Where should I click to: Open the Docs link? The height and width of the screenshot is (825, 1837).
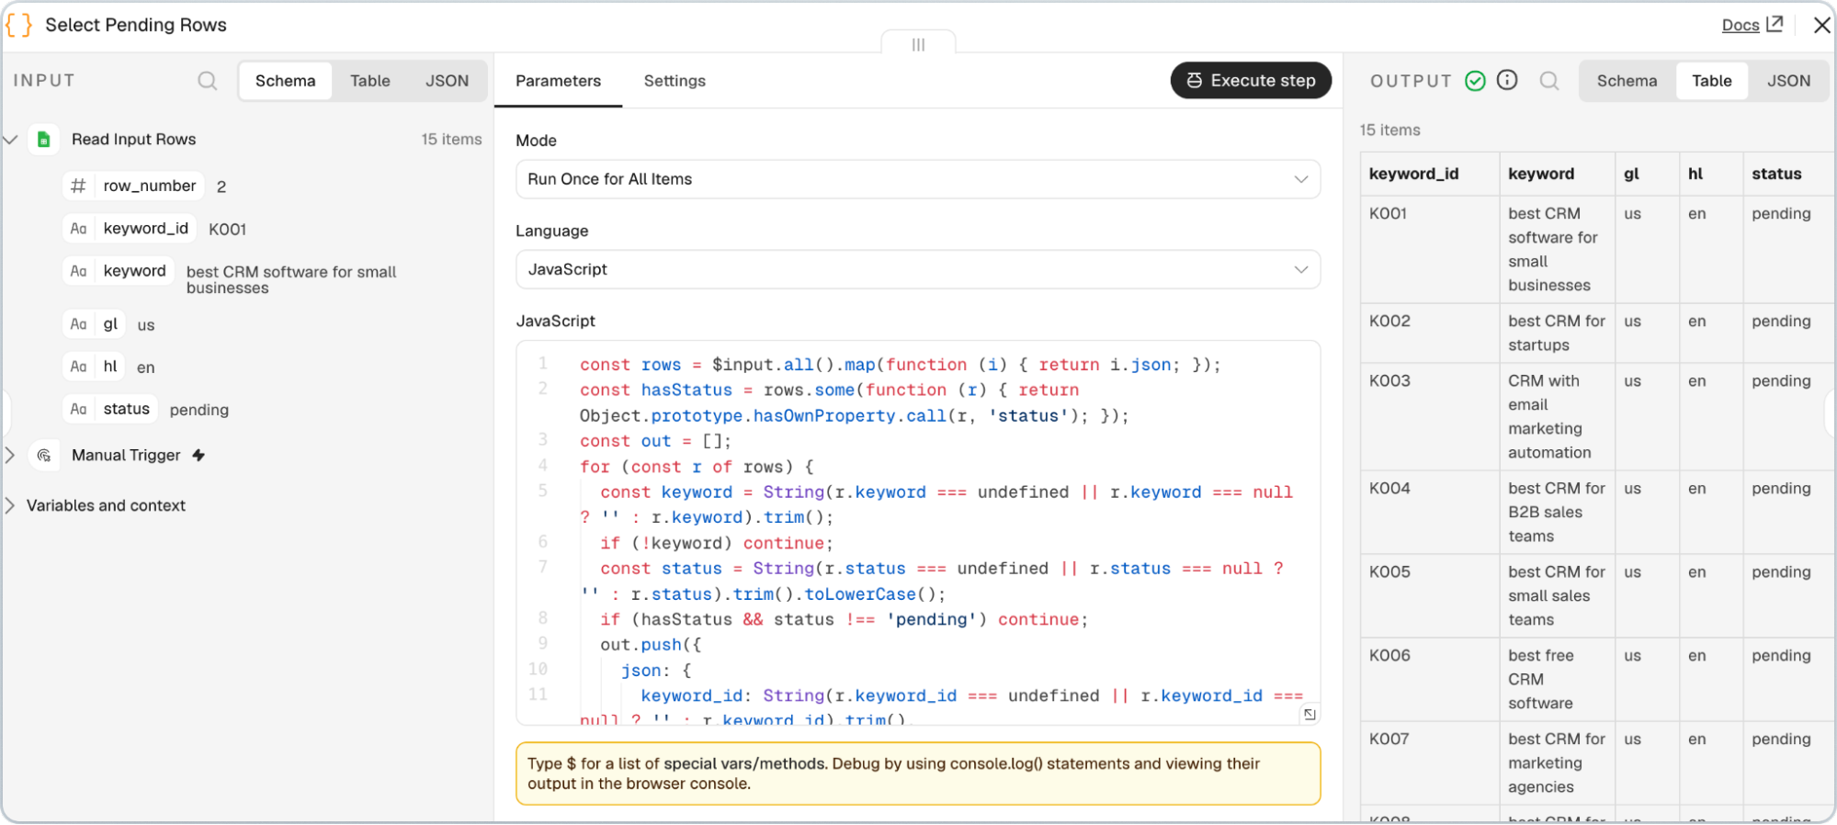(x=1751, y=25)
